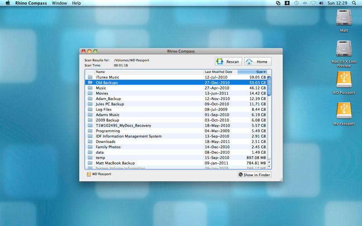Toggle sort order on Size column

click(x=252, y=72)
